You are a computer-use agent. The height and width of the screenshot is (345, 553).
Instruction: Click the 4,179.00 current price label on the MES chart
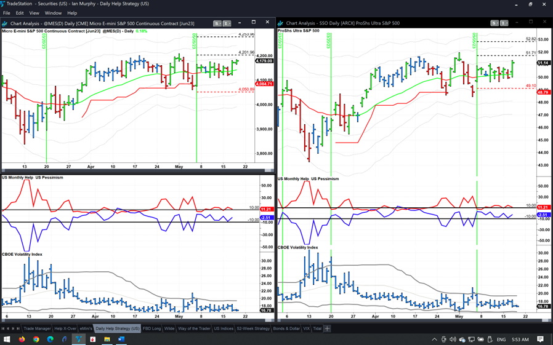pyautogui.click(x=264, y=61)
